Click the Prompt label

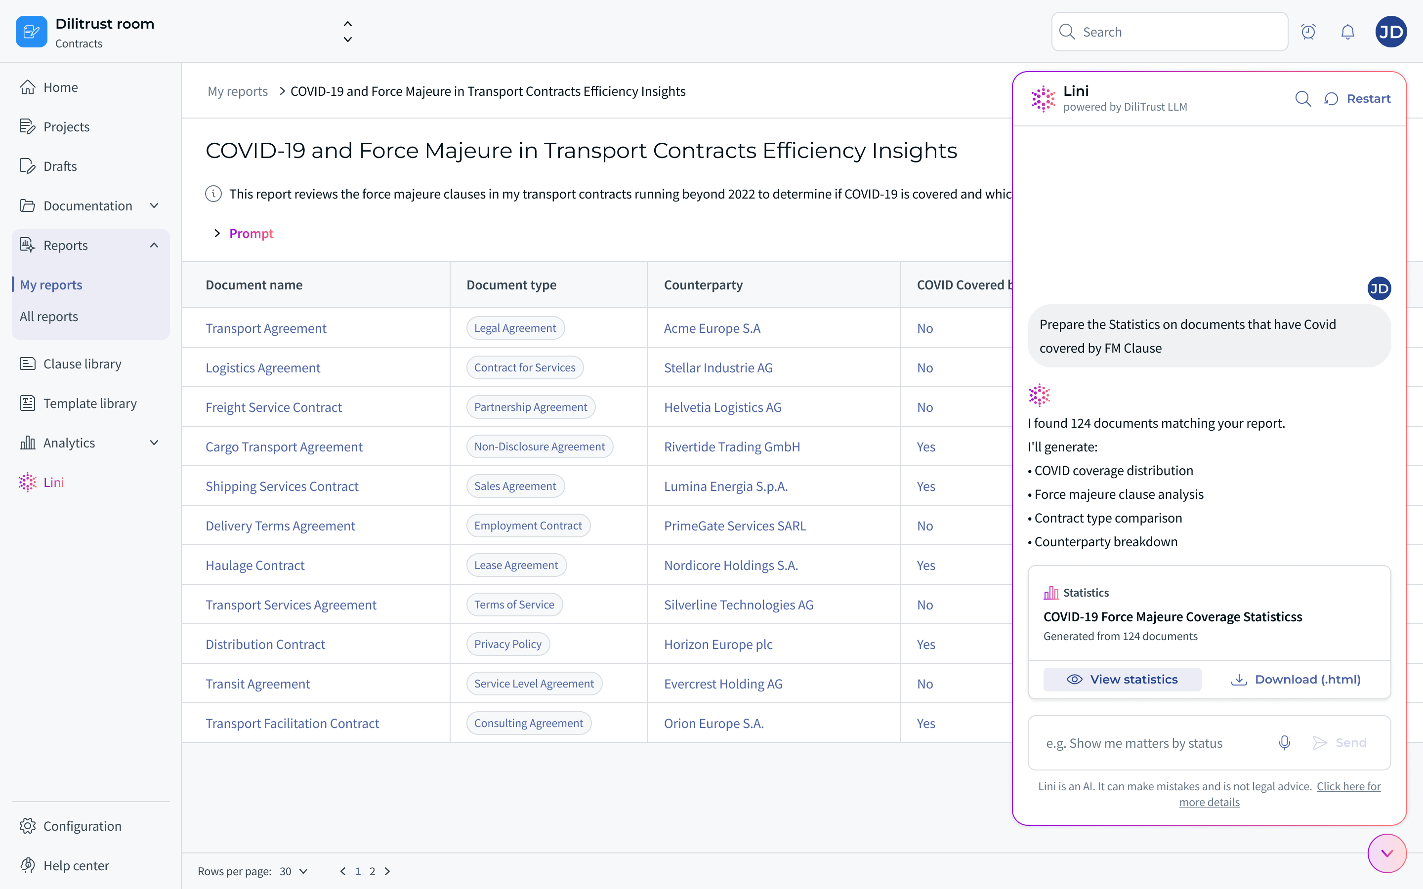[251, 234]
